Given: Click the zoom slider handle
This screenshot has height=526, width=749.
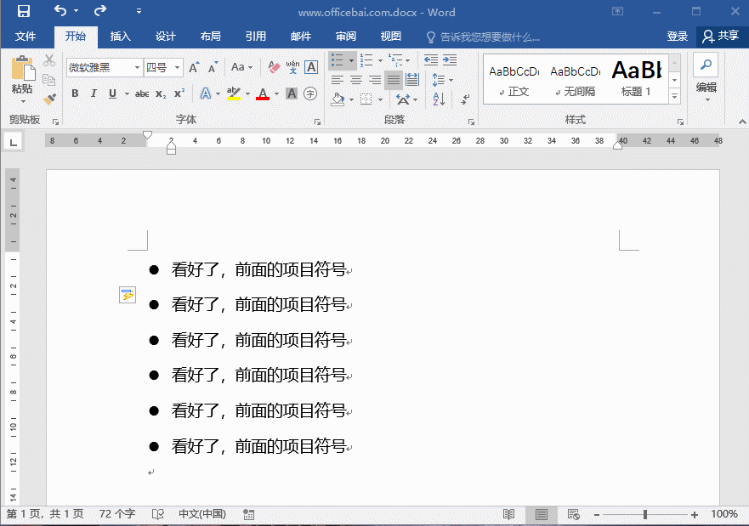Looking at the screenshot, I should 645,515.
